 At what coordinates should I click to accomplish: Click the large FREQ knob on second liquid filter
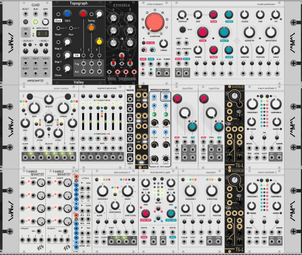point(211,112)
